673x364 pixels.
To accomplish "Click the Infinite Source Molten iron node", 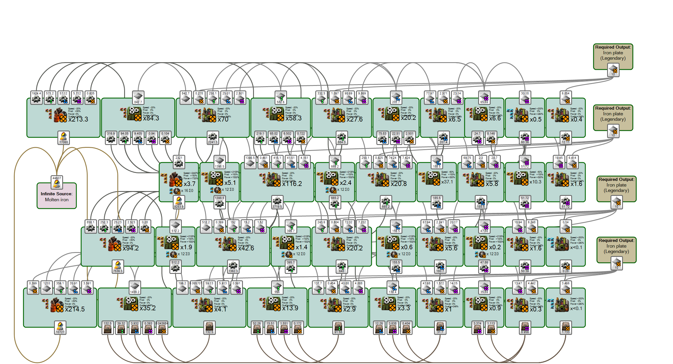I will pyautogui.click(x=57, y=196).
